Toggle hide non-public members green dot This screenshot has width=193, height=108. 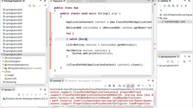pos(182,6)
